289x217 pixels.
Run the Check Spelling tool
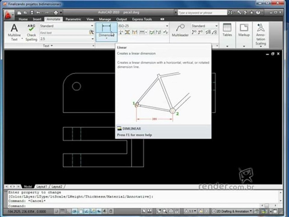pos(31,32)
